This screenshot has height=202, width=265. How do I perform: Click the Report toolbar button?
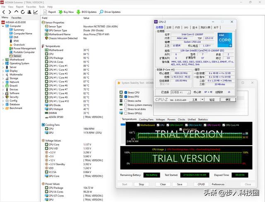pyautogui.click(x=49, y=12)
